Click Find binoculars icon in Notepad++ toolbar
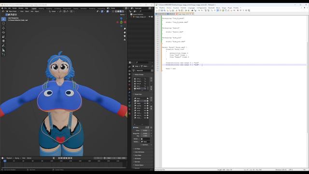309x174 pixels. point(192,10)
